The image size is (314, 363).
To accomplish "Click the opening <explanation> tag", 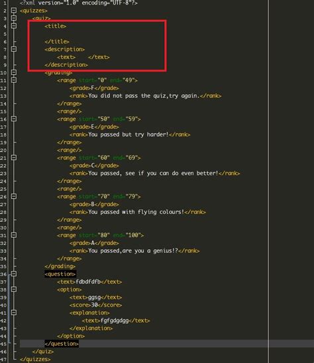I will (x=89, y=313).
